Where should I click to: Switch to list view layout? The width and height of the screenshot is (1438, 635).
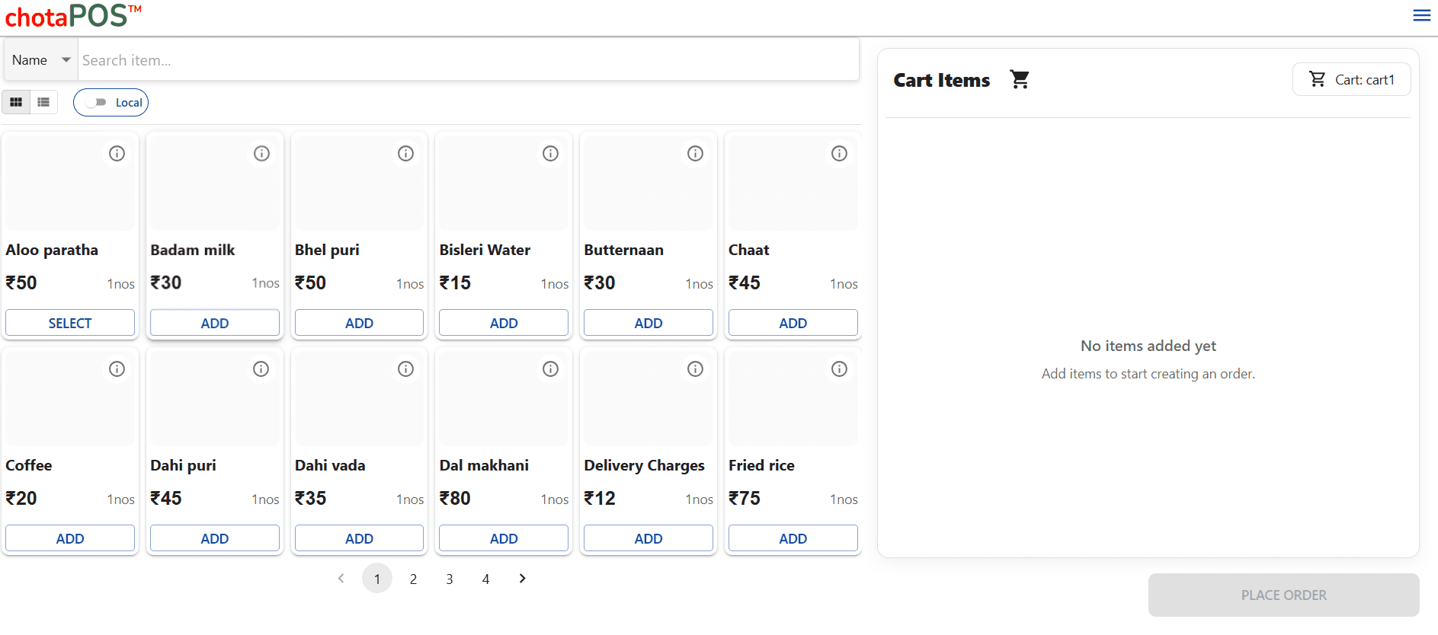pos(43,102)
